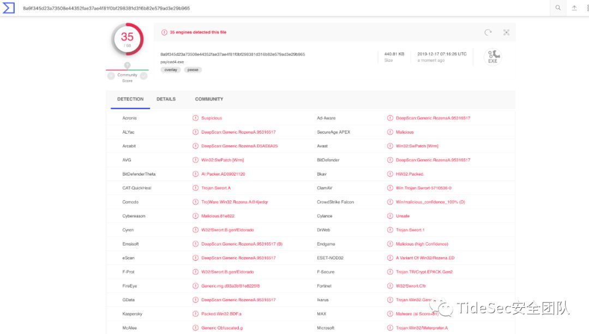Viewport: 589px width, 334px height.
Task: Click 'Generic Obfuscated.g' McAfee result
Action: (x=222, y=327)
